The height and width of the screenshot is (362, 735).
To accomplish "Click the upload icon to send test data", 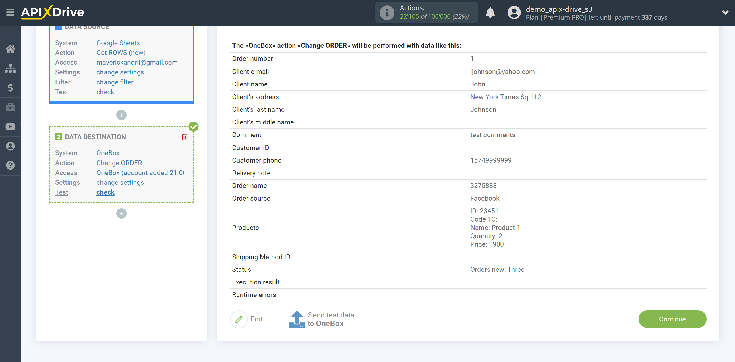I will pyautogui.click(x=297, y=319).
